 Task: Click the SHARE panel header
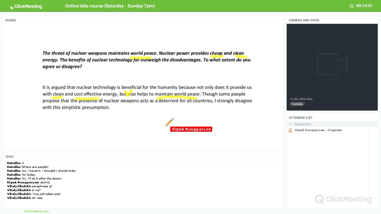(x=11, y=20)
